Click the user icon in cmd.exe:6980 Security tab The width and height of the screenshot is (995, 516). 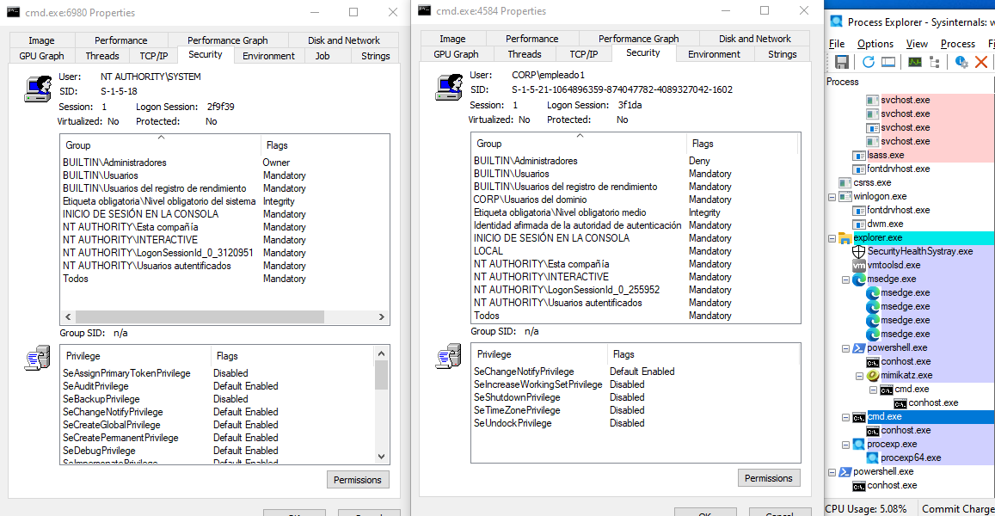(38, 89)
